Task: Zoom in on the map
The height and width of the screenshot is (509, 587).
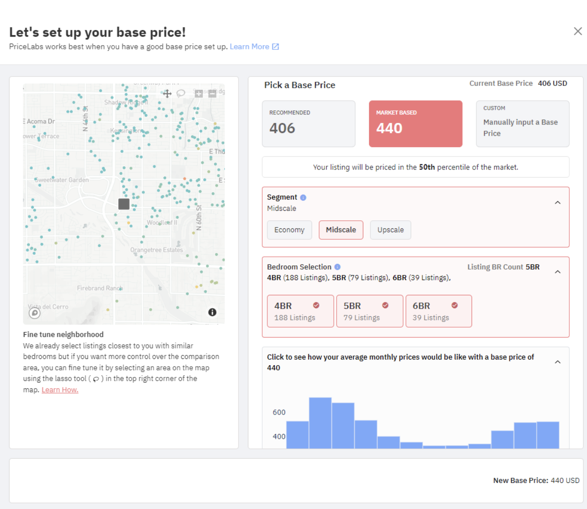Action: pyautogui.click(x=199, y=94)
